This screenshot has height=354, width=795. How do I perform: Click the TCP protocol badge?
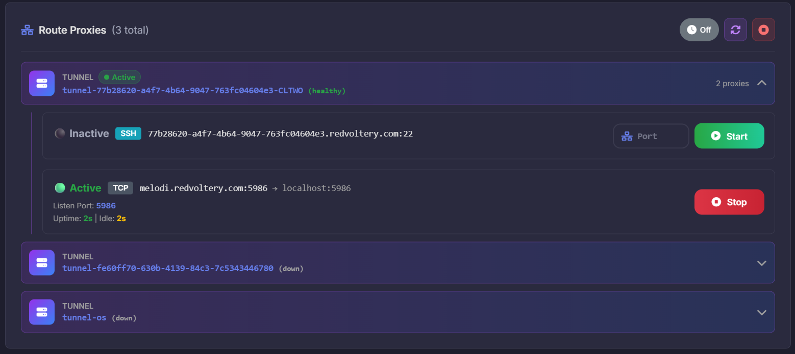120,188
